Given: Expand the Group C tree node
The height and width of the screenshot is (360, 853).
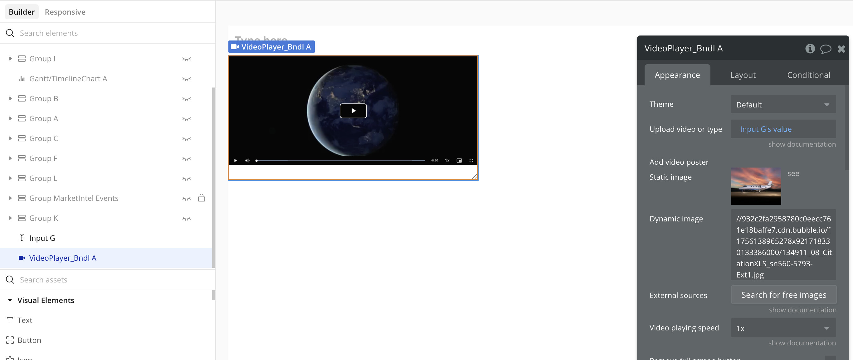Looking at the screenshot, I should coord(10,138).
